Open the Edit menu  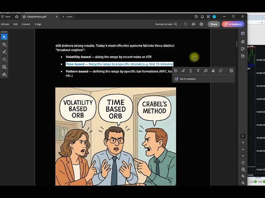15,24
